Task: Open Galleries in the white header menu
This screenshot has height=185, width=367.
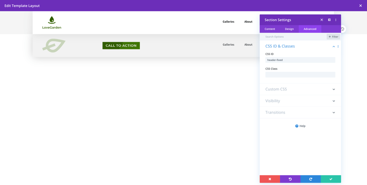Action: pyautogui.click(x=228, y=22)
